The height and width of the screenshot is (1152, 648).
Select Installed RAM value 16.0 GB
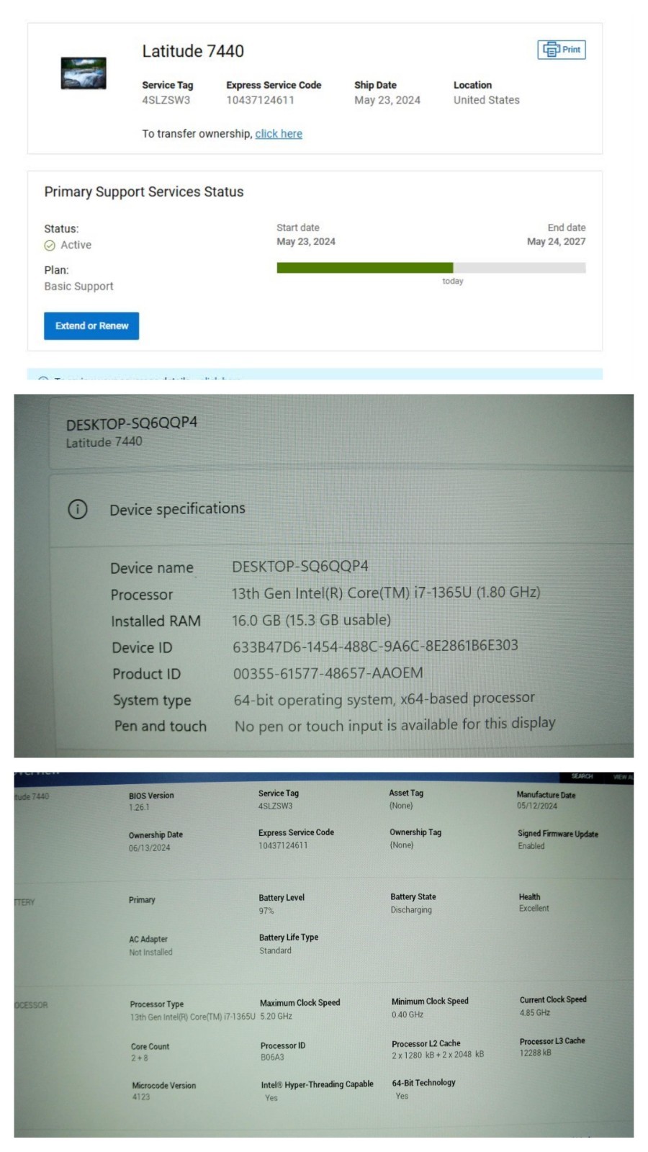coord(311,620)
